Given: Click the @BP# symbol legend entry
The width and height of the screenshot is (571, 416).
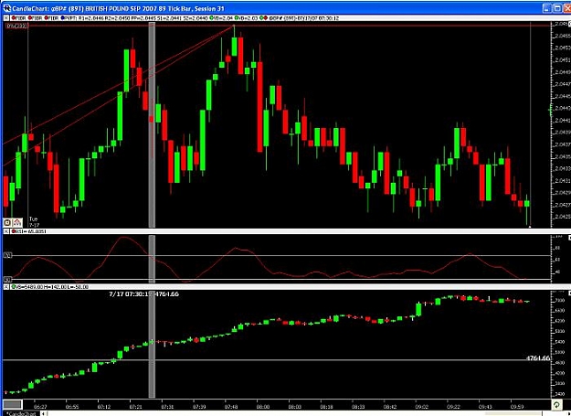Looking at the screenshot, I should (x=304, y=18).
